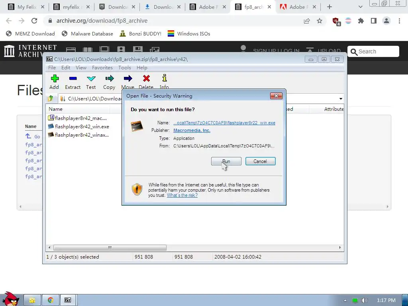
Task: Click the 7-Zip horizontal scrollbar thumb
Action: coord(110,247)
